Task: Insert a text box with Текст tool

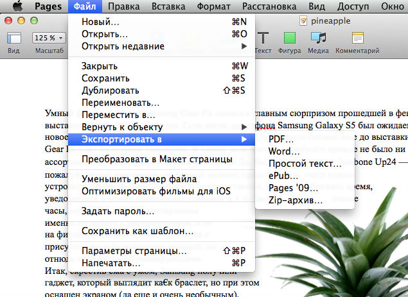Action: 263,38
